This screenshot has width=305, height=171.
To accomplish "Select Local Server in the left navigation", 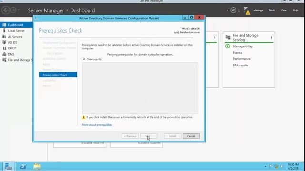I will pos(16,30).
